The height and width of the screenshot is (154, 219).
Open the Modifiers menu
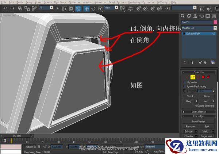tap(60, 2)
